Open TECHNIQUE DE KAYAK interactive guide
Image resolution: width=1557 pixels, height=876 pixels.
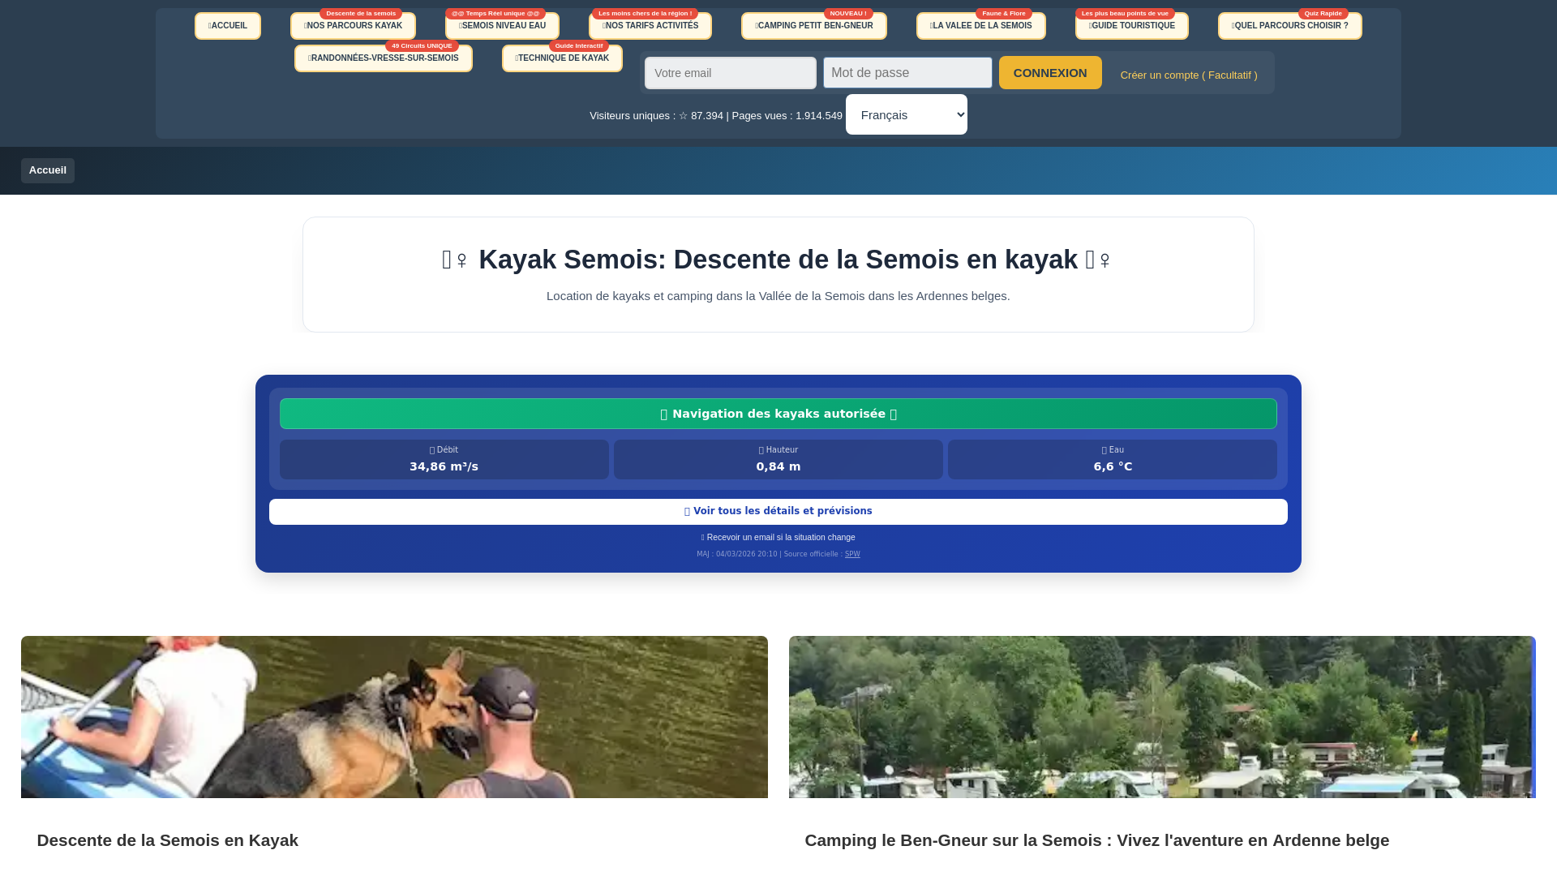[561, 58]
